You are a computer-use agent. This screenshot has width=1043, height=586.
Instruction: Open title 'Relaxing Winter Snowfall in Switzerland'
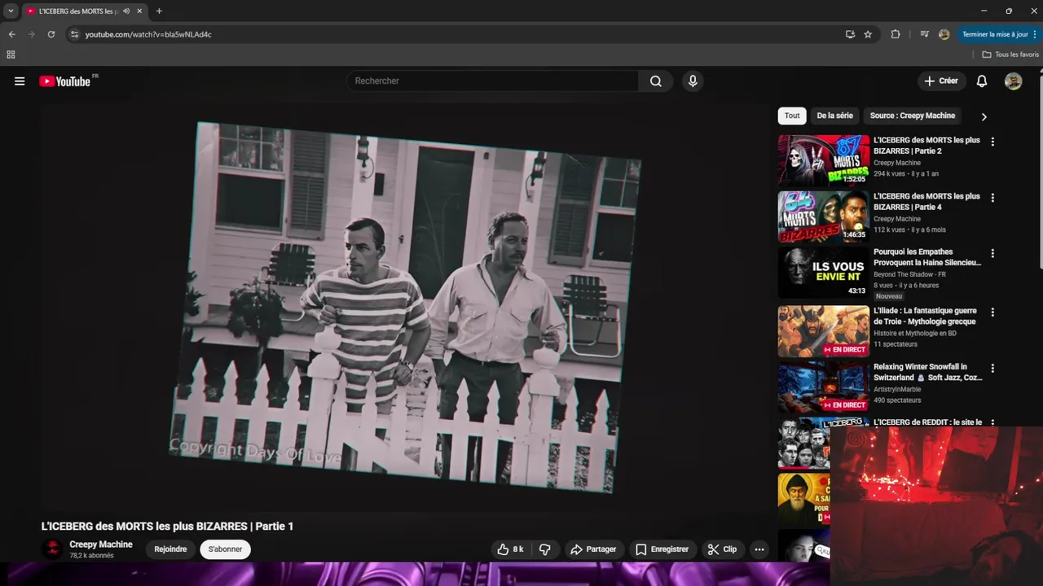click(x=928, y=372)
